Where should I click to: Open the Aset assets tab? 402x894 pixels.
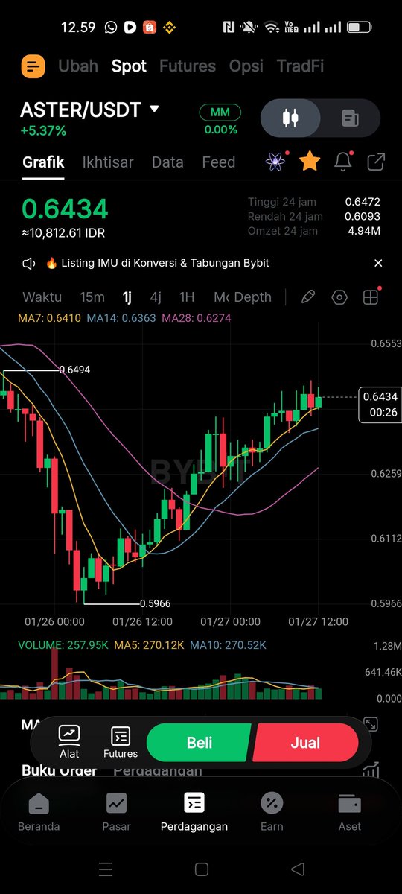(349, 812)
